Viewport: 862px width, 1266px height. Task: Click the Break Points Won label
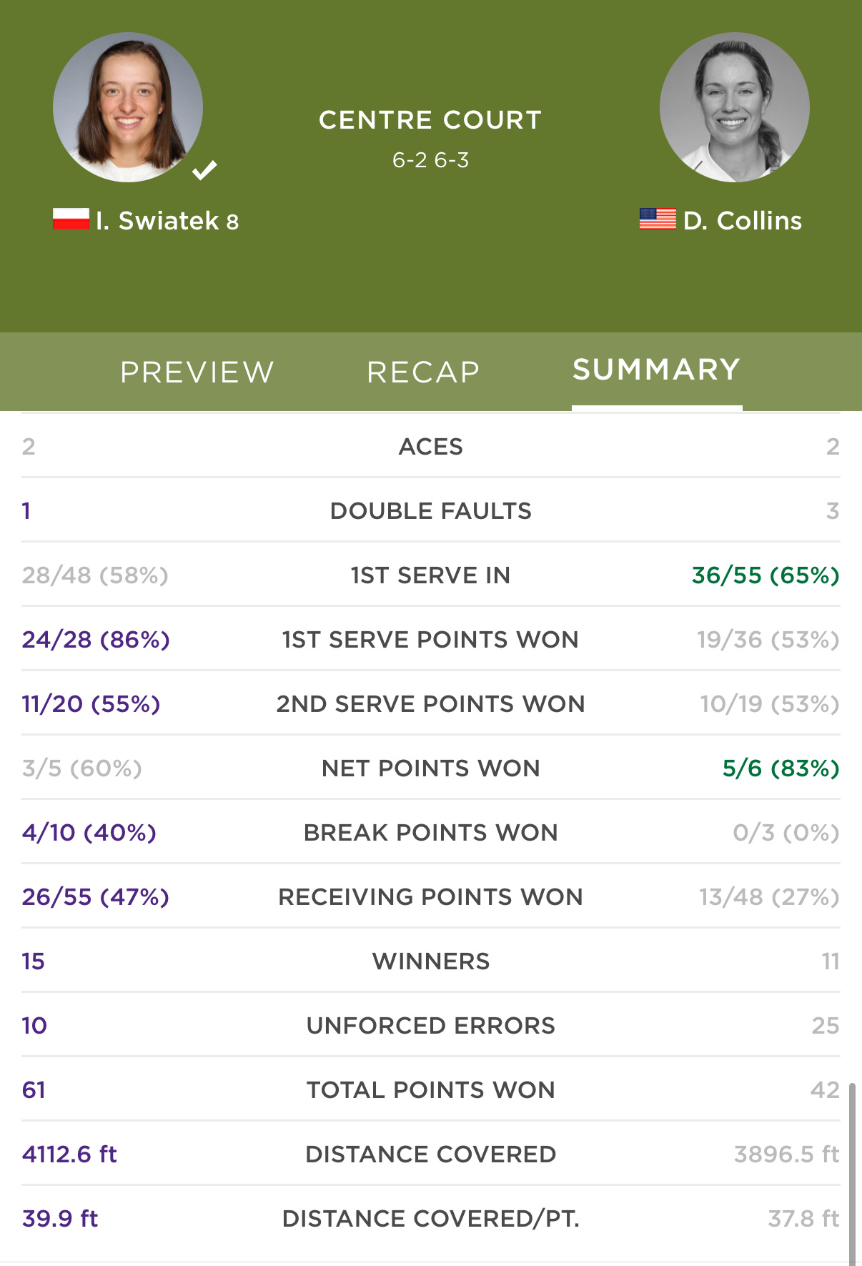pyautogui.click(x=431, y=832)
